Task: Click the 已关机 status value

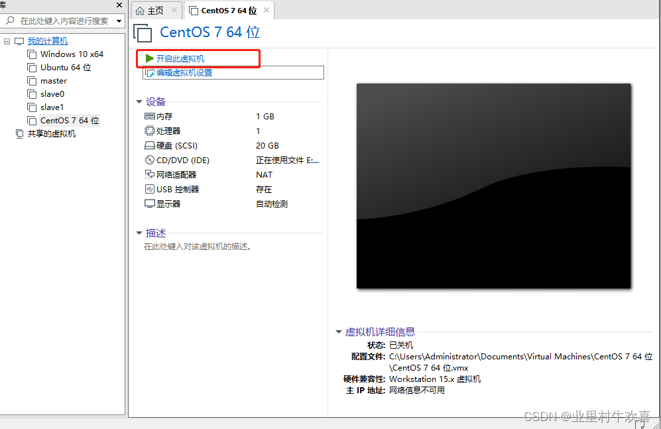Action: [401, 345]
